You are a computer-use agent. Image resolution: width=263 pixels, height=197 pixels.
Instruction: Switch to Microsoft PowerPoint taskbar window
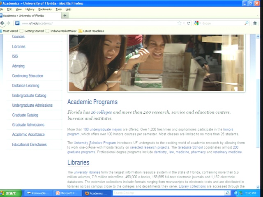[67, 193]
